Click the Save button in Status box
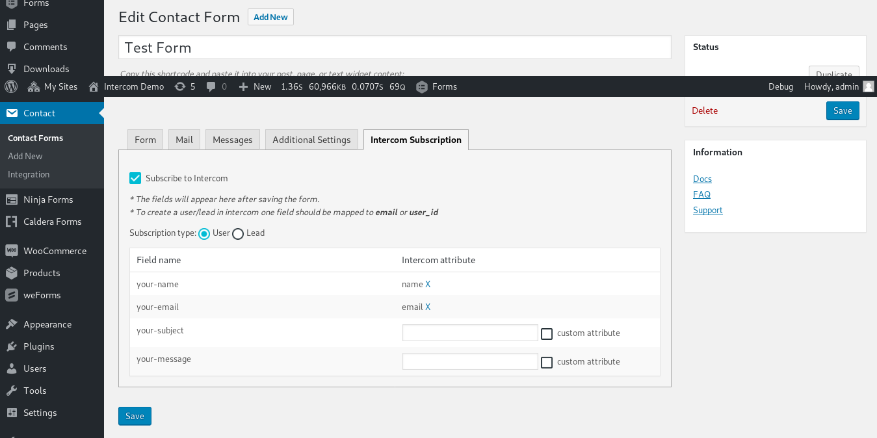 pyautogui.click(x=843, y=110)
